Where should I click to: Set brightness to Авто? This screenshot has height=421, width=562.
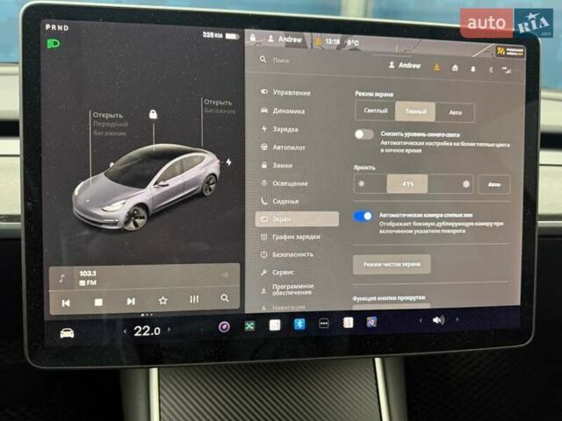[x=494, y=185]
